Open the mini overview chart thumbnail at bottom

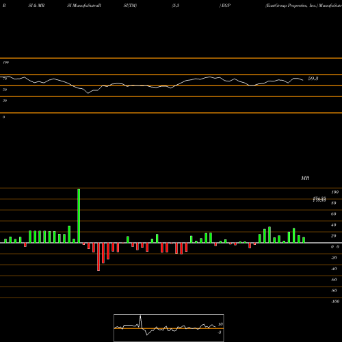coord(169,328)
